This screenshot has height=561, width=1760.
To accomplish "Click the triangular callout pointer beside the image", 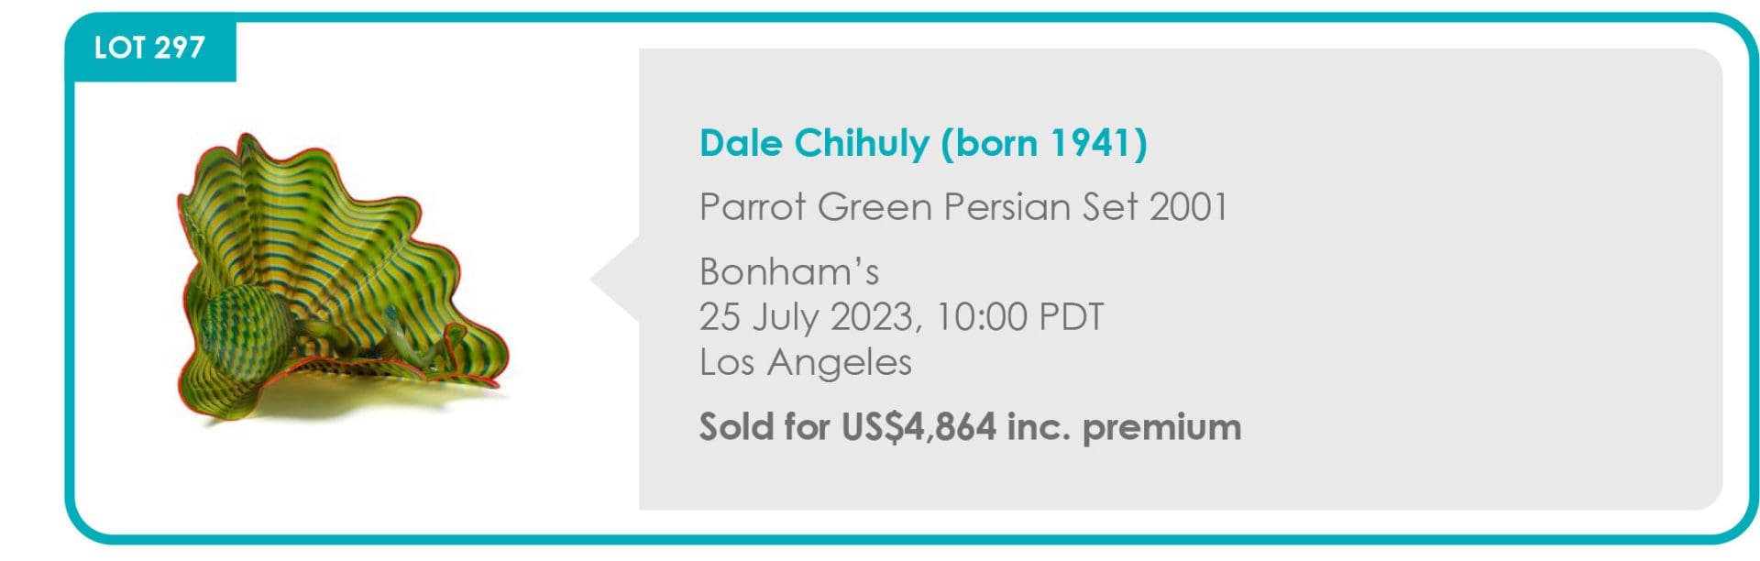I will click(x=615, y=280).
